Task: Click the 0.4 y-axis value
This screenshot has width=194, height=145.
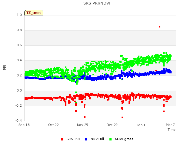Action: tap(19, 60)
